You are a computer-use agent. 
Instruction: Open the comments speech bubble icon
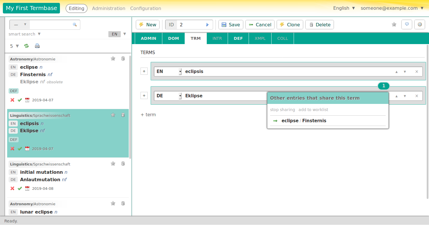point(407,25)
